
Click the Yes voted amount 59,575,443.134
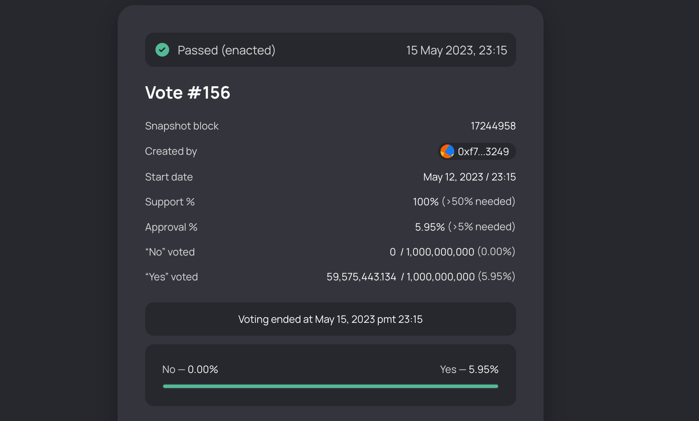click(x=362, y=277)
